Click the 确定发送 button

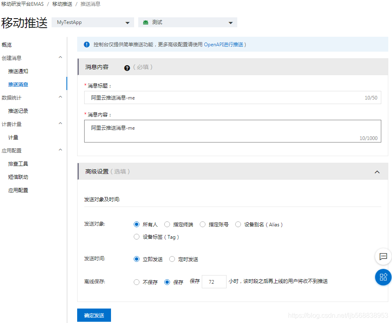point(94,315)
